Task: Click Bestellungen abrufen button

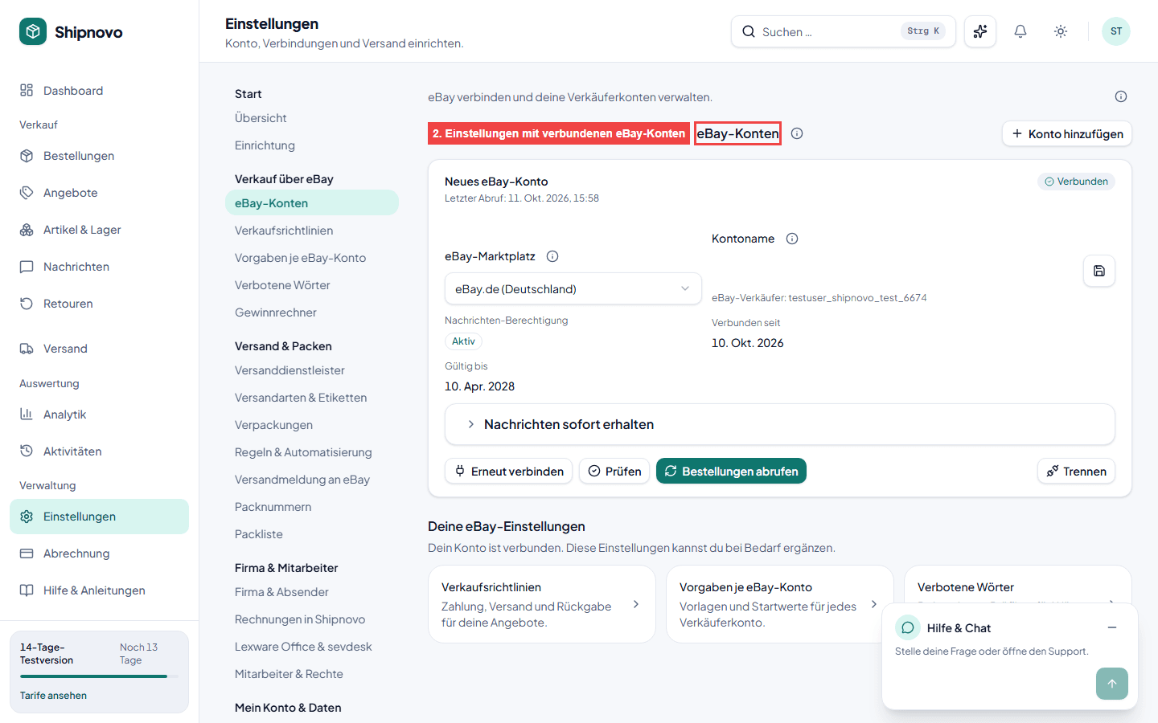Action: (x=731, y=471)
